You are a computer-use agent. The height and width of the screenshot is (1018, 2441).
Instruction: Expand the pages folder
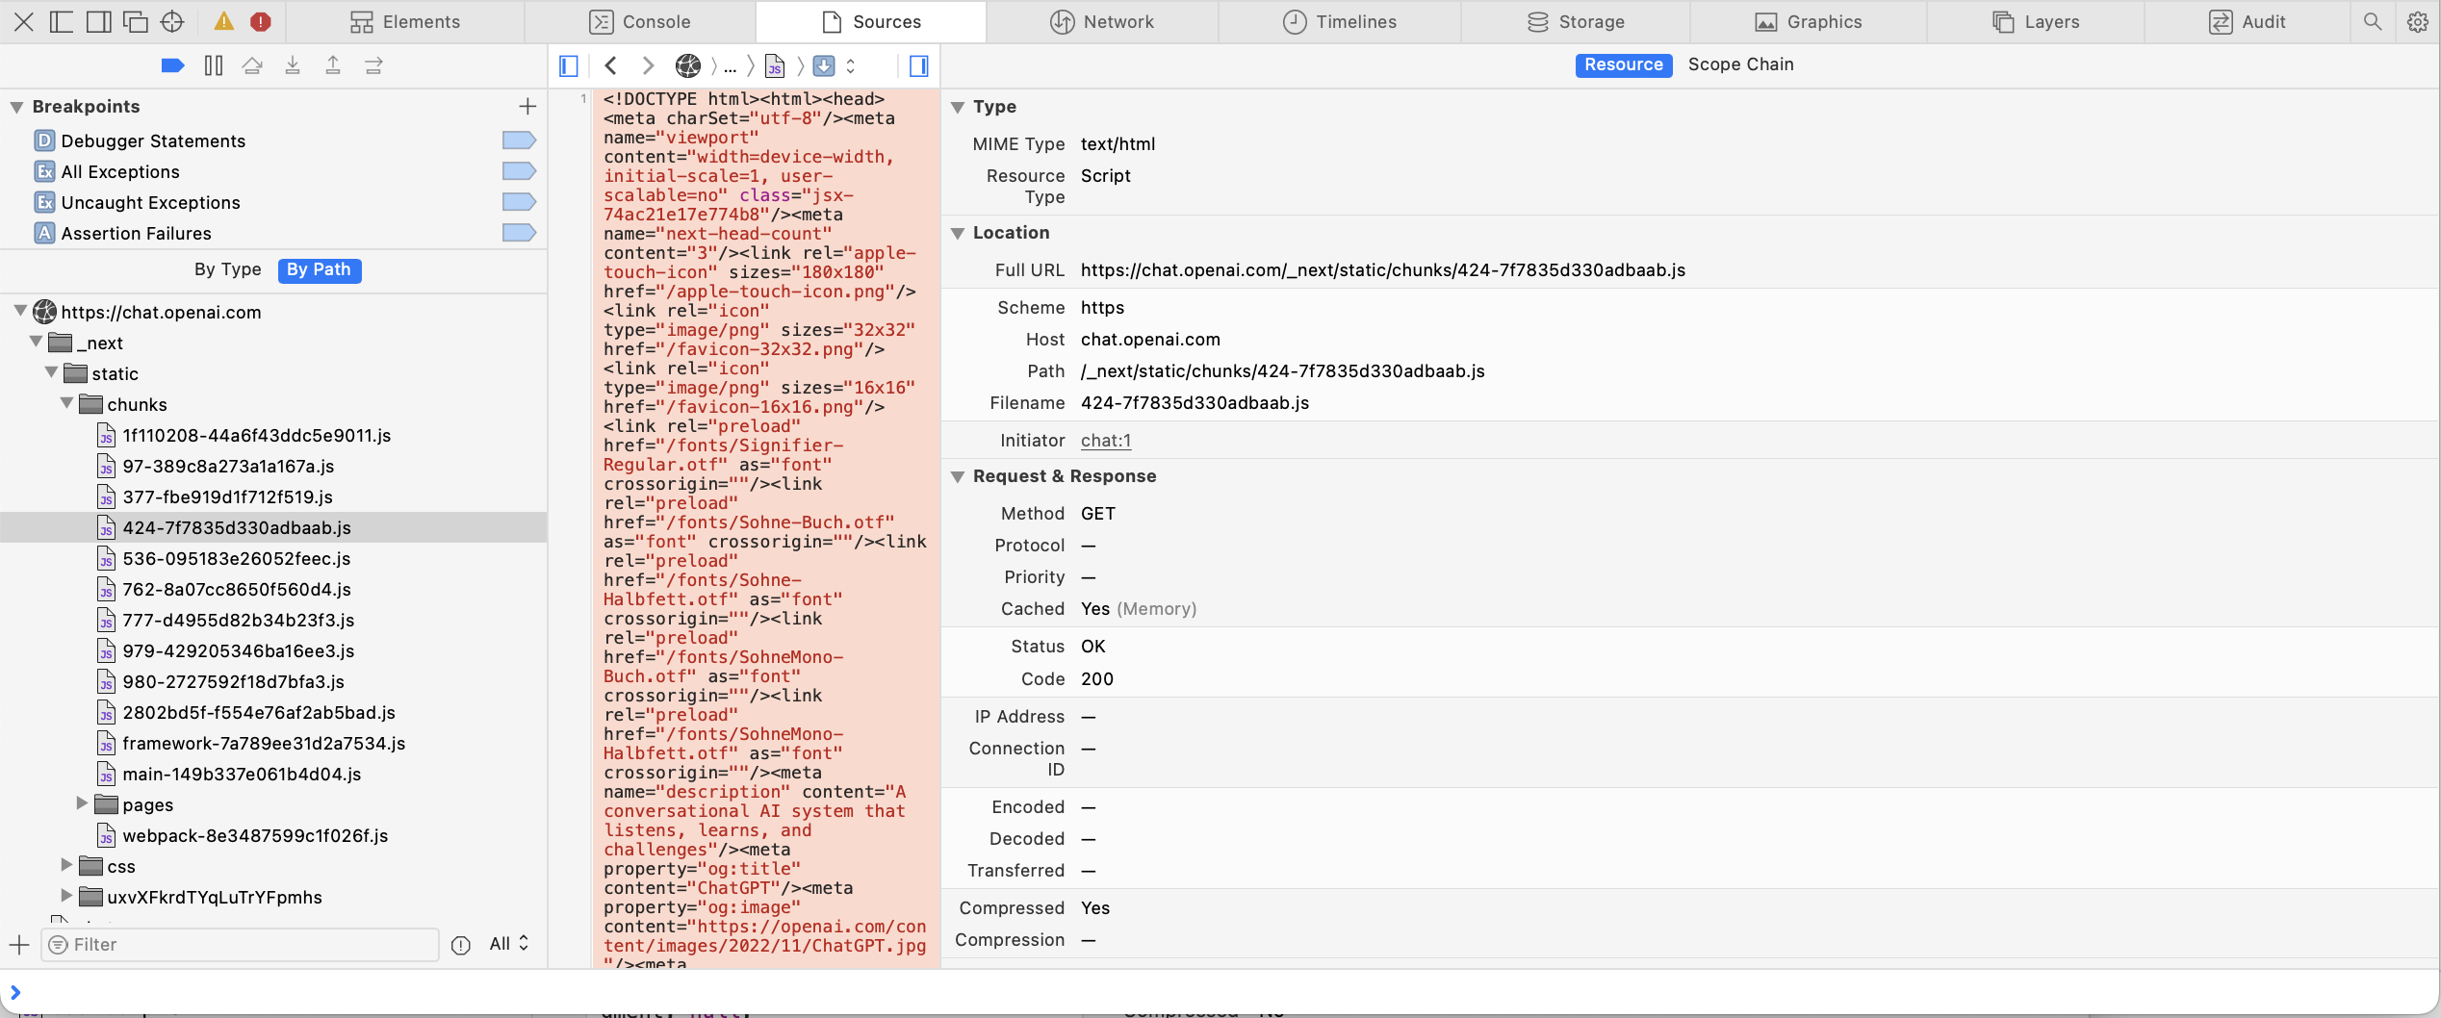click(x=81, y=804)
